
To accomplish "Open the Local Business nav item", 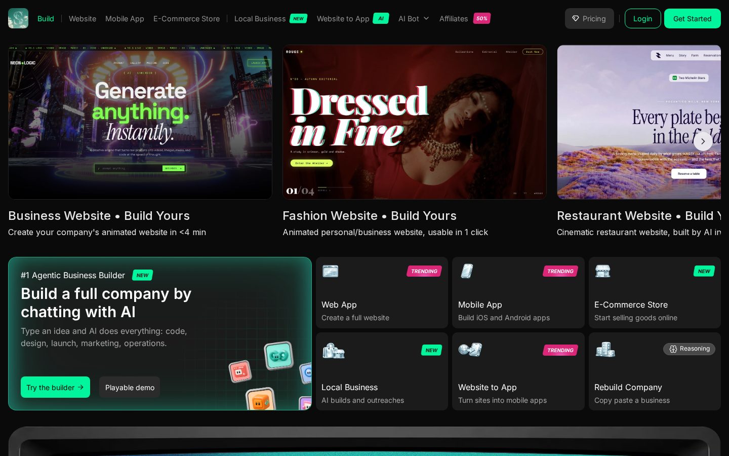I will click(x=260, y=19).
